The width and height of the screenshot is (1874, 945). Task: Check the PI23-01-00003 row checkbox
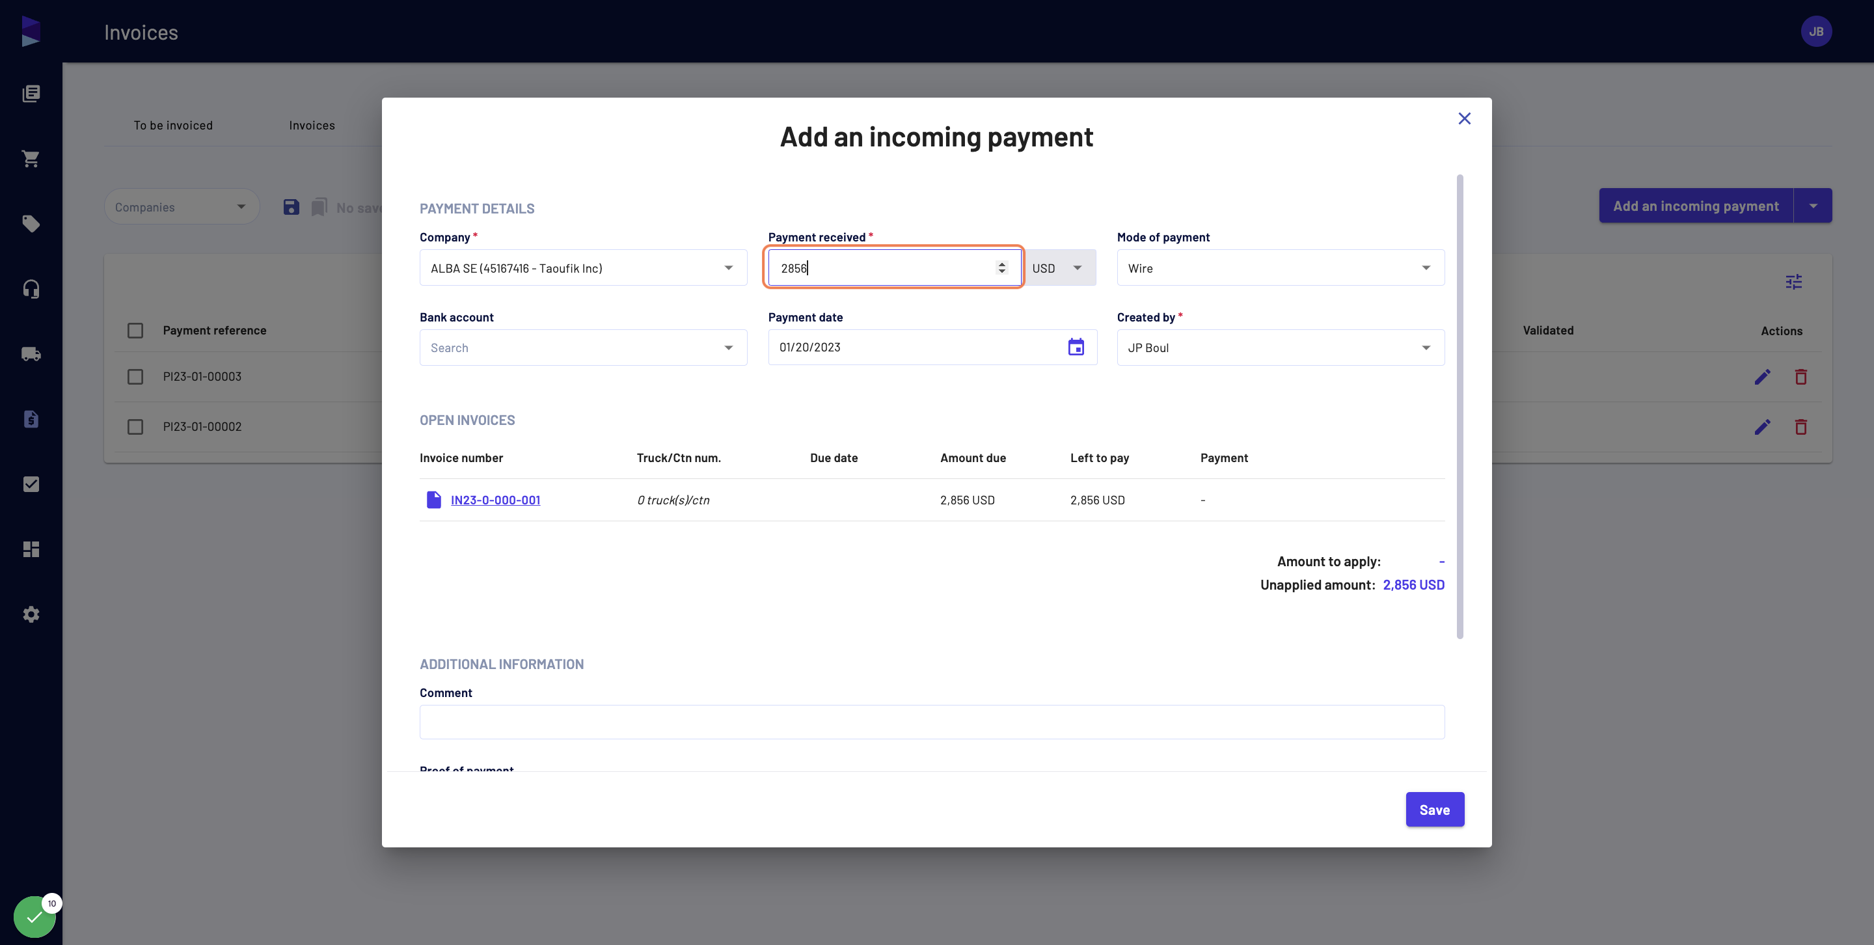pyautogui.click(x=135, y=377)
